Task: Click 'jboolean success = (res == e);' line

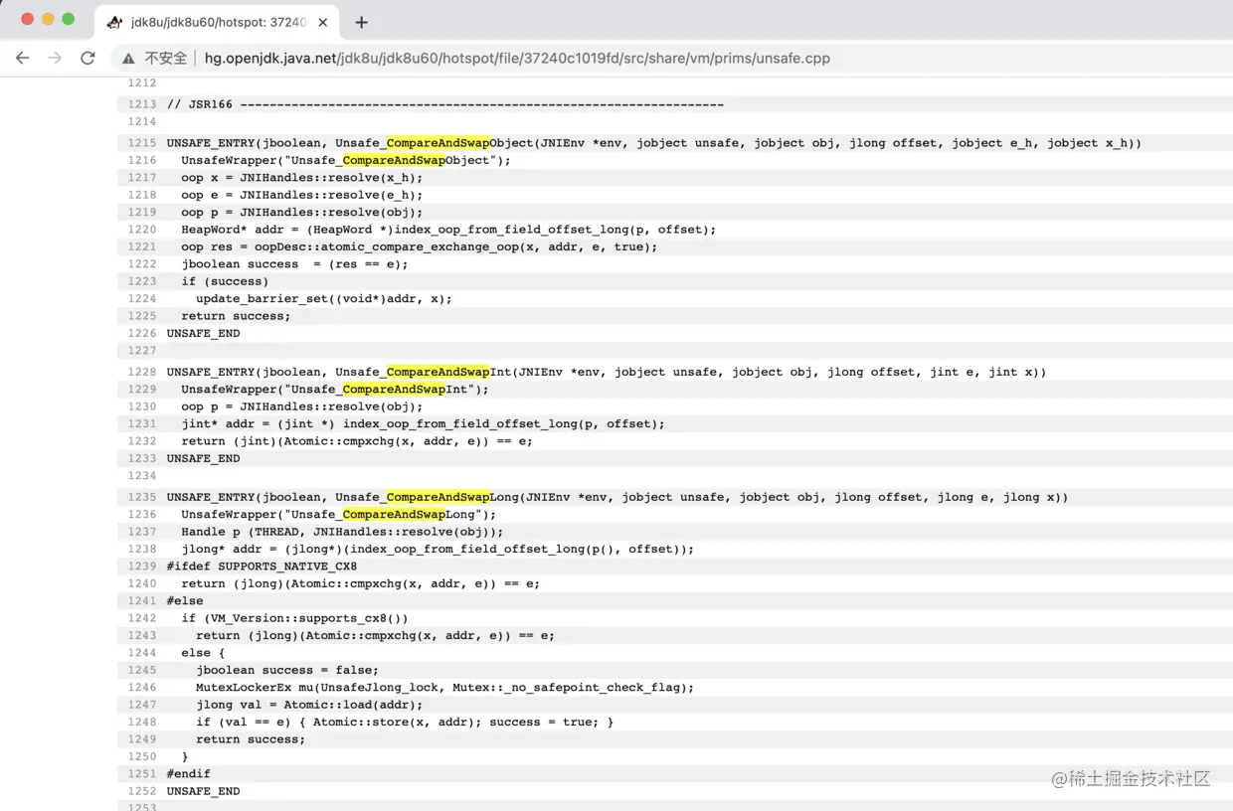Action: (294, 264)
